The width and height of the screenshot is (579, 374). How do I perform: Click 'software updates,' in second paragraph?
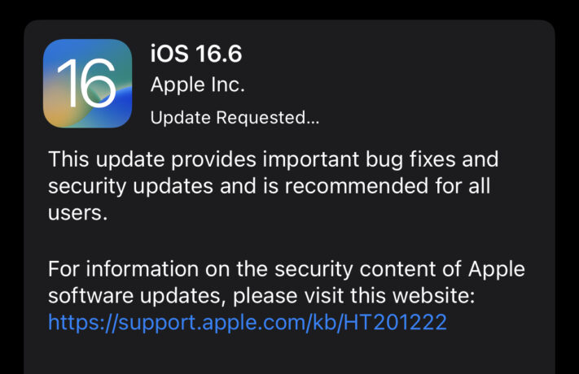click(x=137, y=296)
